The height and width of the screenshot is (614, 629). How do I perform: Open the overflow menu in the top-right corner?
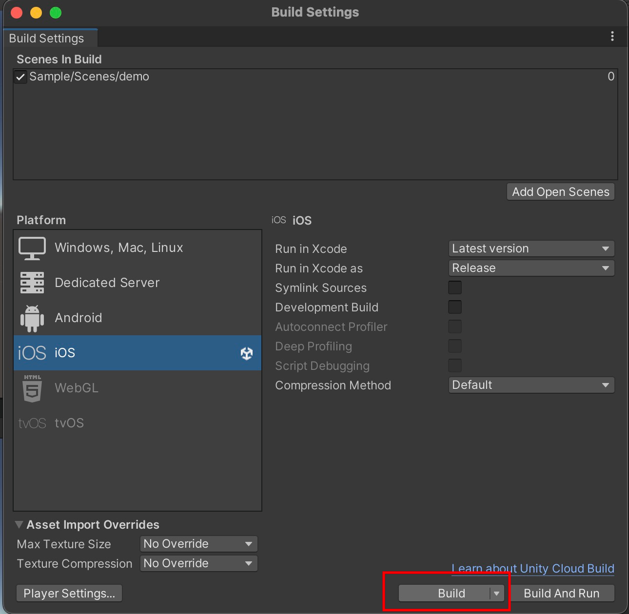click(612, 36)
